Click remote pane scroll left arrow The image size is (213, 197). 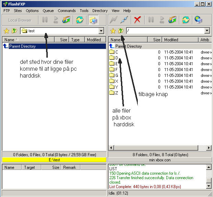click(x=111, y=148)
